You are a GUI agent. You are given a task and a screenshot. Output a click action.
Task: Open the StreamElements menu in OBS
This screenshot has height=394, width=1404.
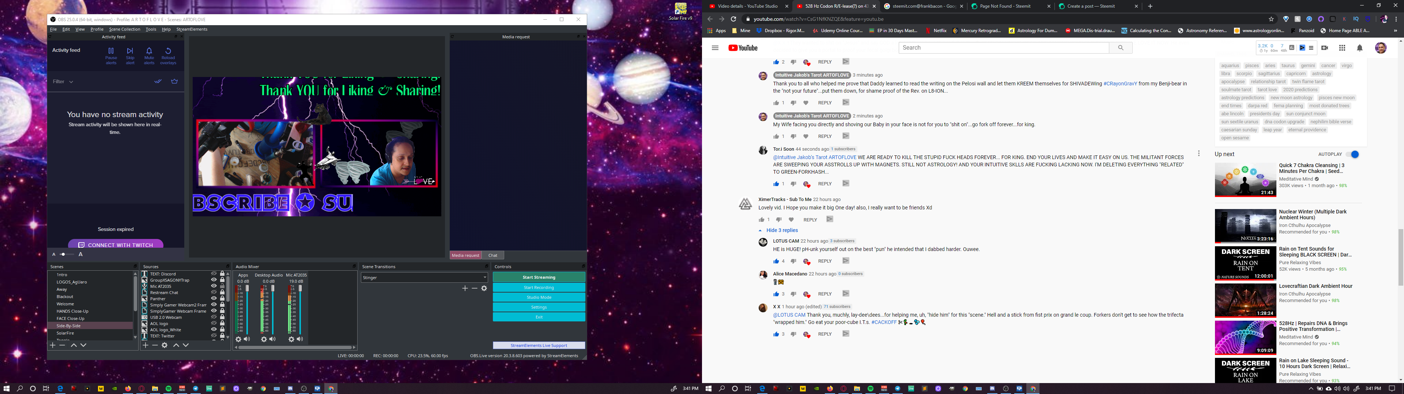point(192,30)
